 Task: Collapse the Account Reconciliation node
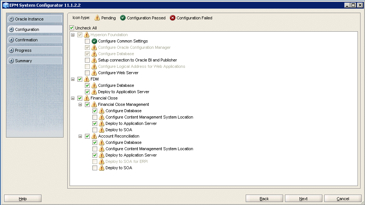click(80, 136)
